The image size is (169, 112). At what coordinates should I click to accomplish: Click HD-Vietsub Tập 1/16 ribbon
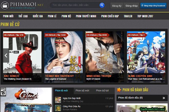pos(14,35)
